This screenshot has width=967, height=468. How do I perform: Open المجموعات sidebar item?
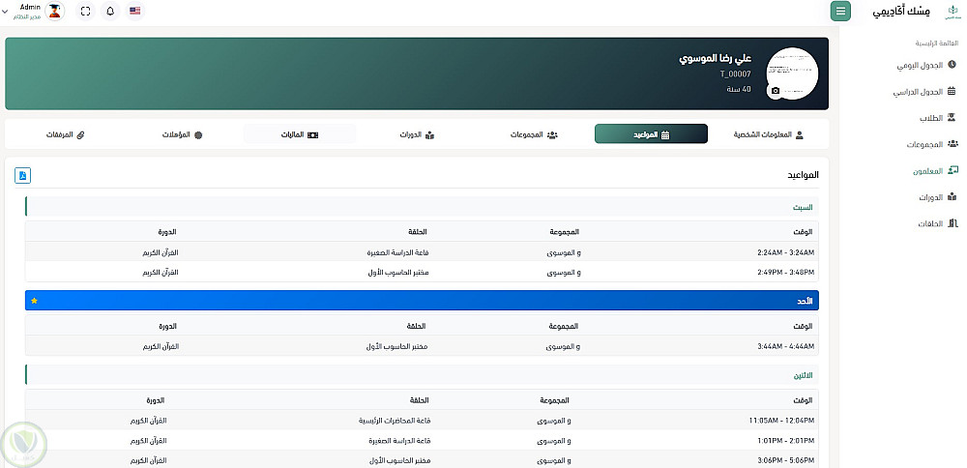click(x=932, y=144)
